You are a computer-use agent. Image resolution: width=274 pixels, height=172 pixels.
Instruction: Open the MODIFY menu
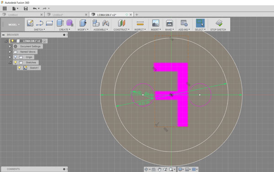(x=83, y=30)
